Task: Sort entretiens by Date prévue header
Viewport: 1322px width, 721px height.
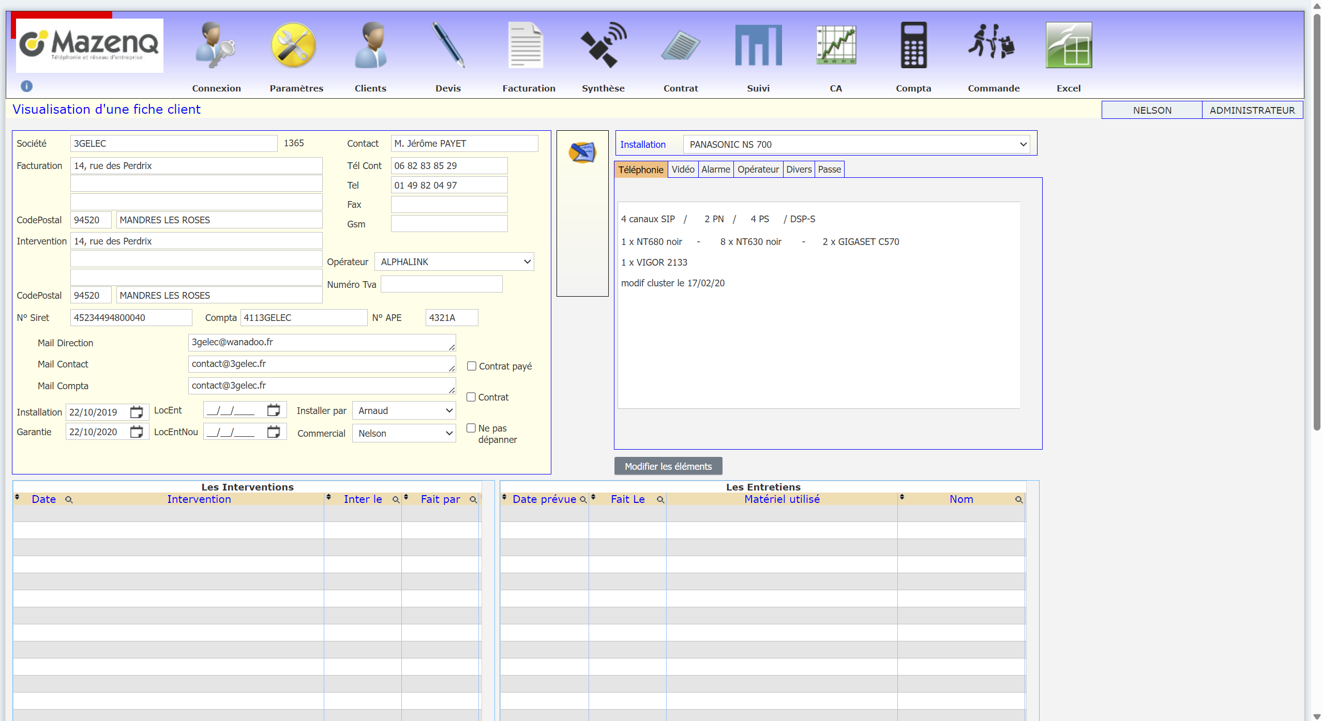Action: 544,499
